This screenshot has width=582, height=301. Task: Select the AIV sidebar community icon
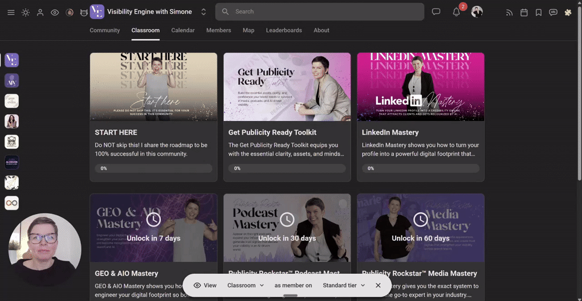click(11, 81)
